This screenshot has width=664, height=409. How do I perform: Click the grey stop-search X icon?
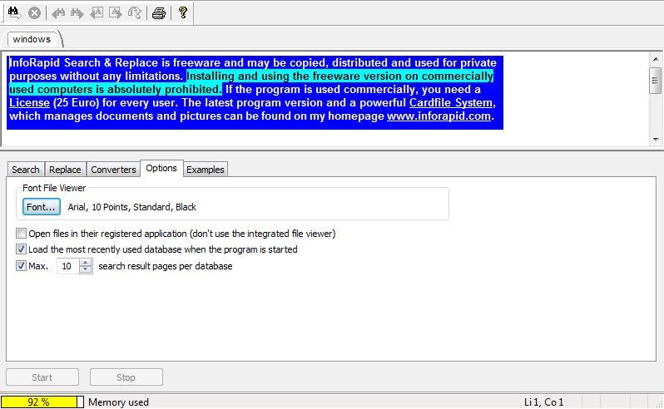[x=34, y=12]
